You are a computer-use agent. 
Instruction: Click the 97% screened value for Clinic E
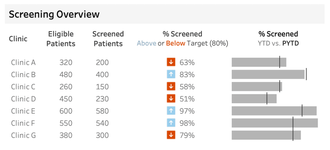[187, 111]
